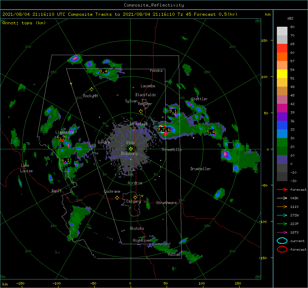This screenshot has width=308, height=288.
Task: Click the Strathmore city label
Action: tap(166, 203)
